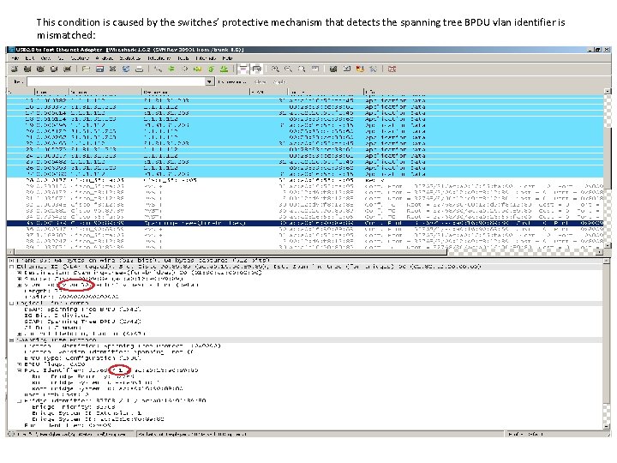
Task: Open preferences with the tools icon
Action: click(x=373, y=69)
